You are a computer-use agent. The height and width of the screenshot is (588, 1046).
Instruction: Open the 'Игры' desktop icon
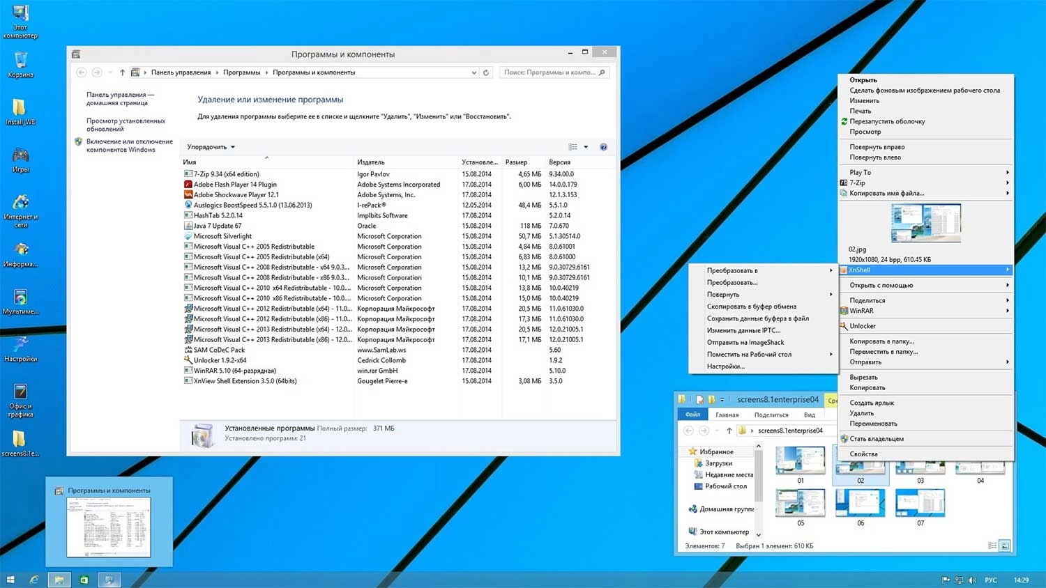pyautogui.click(x=20, y=160)
